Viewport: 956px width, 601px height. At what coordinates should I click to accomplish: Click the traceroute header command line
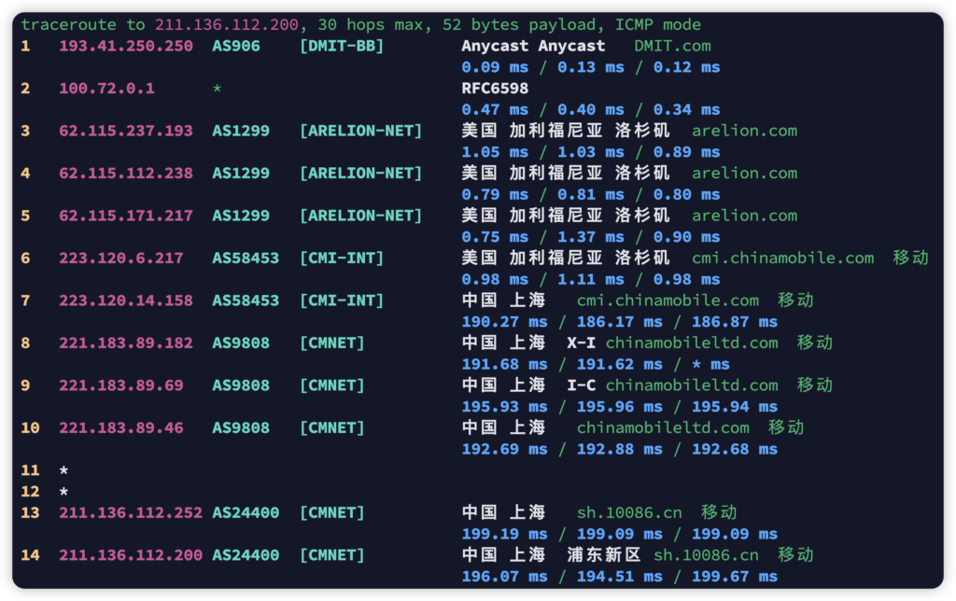(x=360, y=24)
